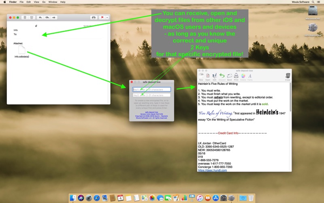The image size is (324, 203).
Task: Open Maps icon in the Dock
Action: coord(144,198)
